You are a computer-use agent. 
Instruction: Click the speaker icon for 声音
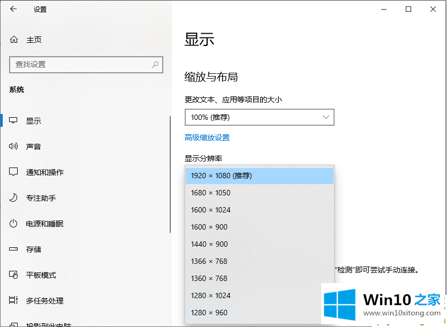point(13,146)
